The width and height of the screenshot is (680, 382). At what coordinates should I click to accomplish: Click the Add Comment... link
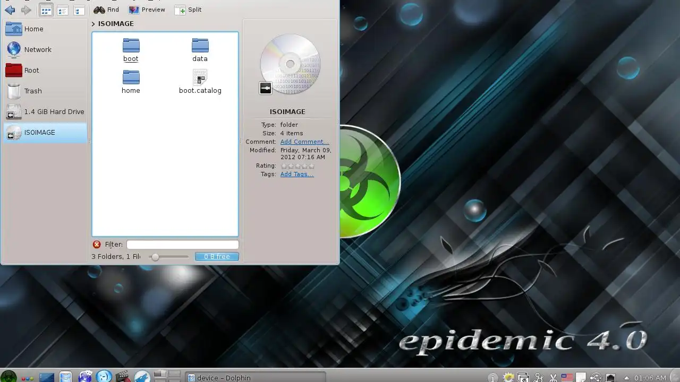click(x=304, y=142)
